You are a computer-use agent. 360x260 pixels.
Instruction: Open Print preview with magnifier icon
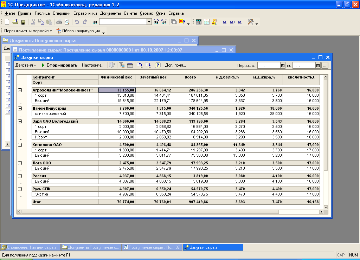pyautogui.click(x=67, y=22)
